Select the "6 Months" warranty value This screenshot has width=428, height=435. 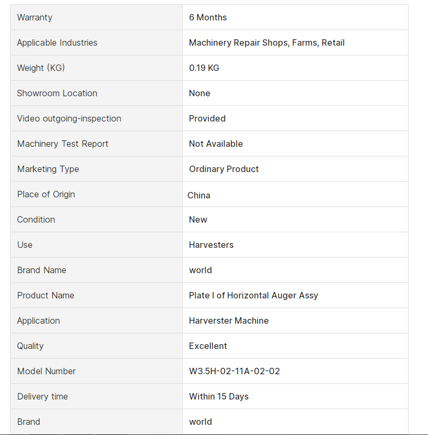(x=208, y=17)
